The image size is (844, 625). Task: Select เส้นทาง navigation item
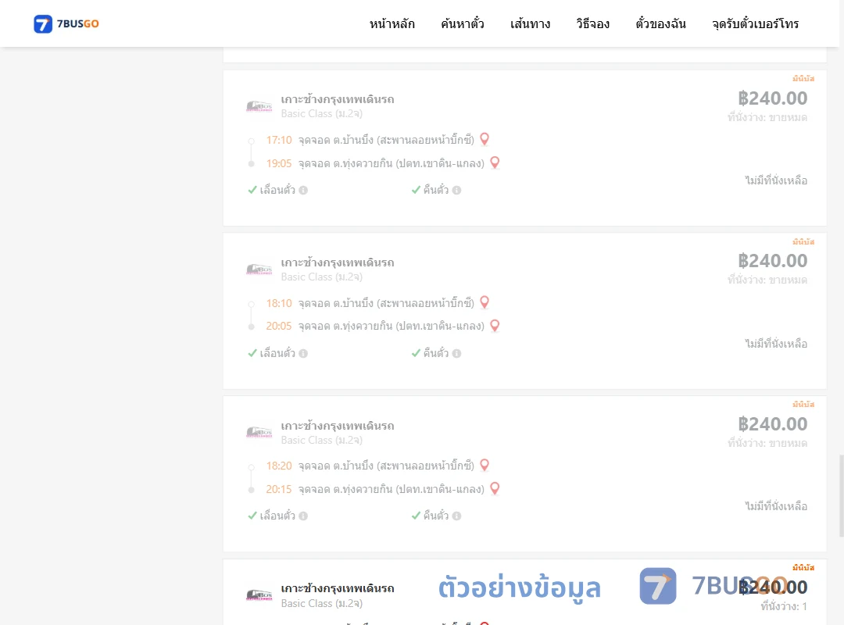click(530, 23)
